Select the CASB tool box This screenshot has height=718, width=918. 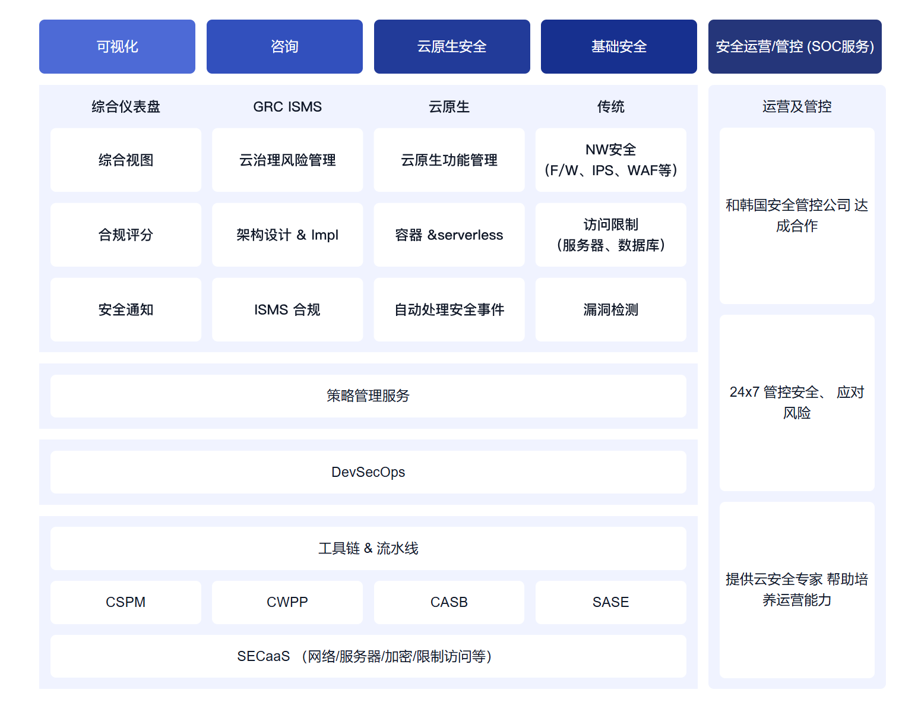pos(449,602)
